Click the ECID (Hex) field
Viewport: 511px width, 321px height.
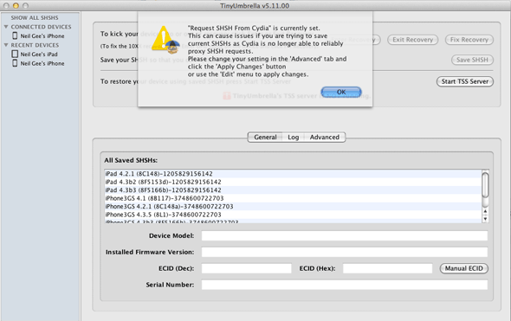coord(387,268)
